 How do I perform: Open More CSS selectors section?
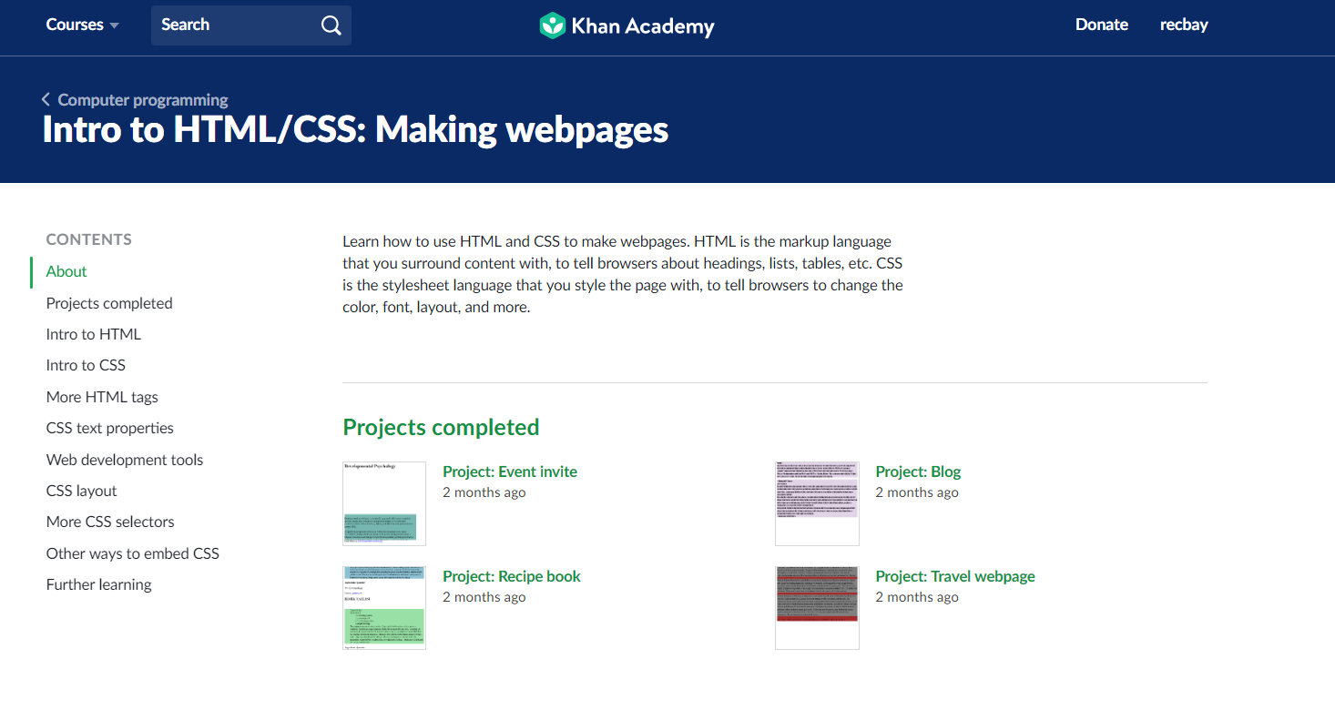pyautogui.click(x=110, y=522)
